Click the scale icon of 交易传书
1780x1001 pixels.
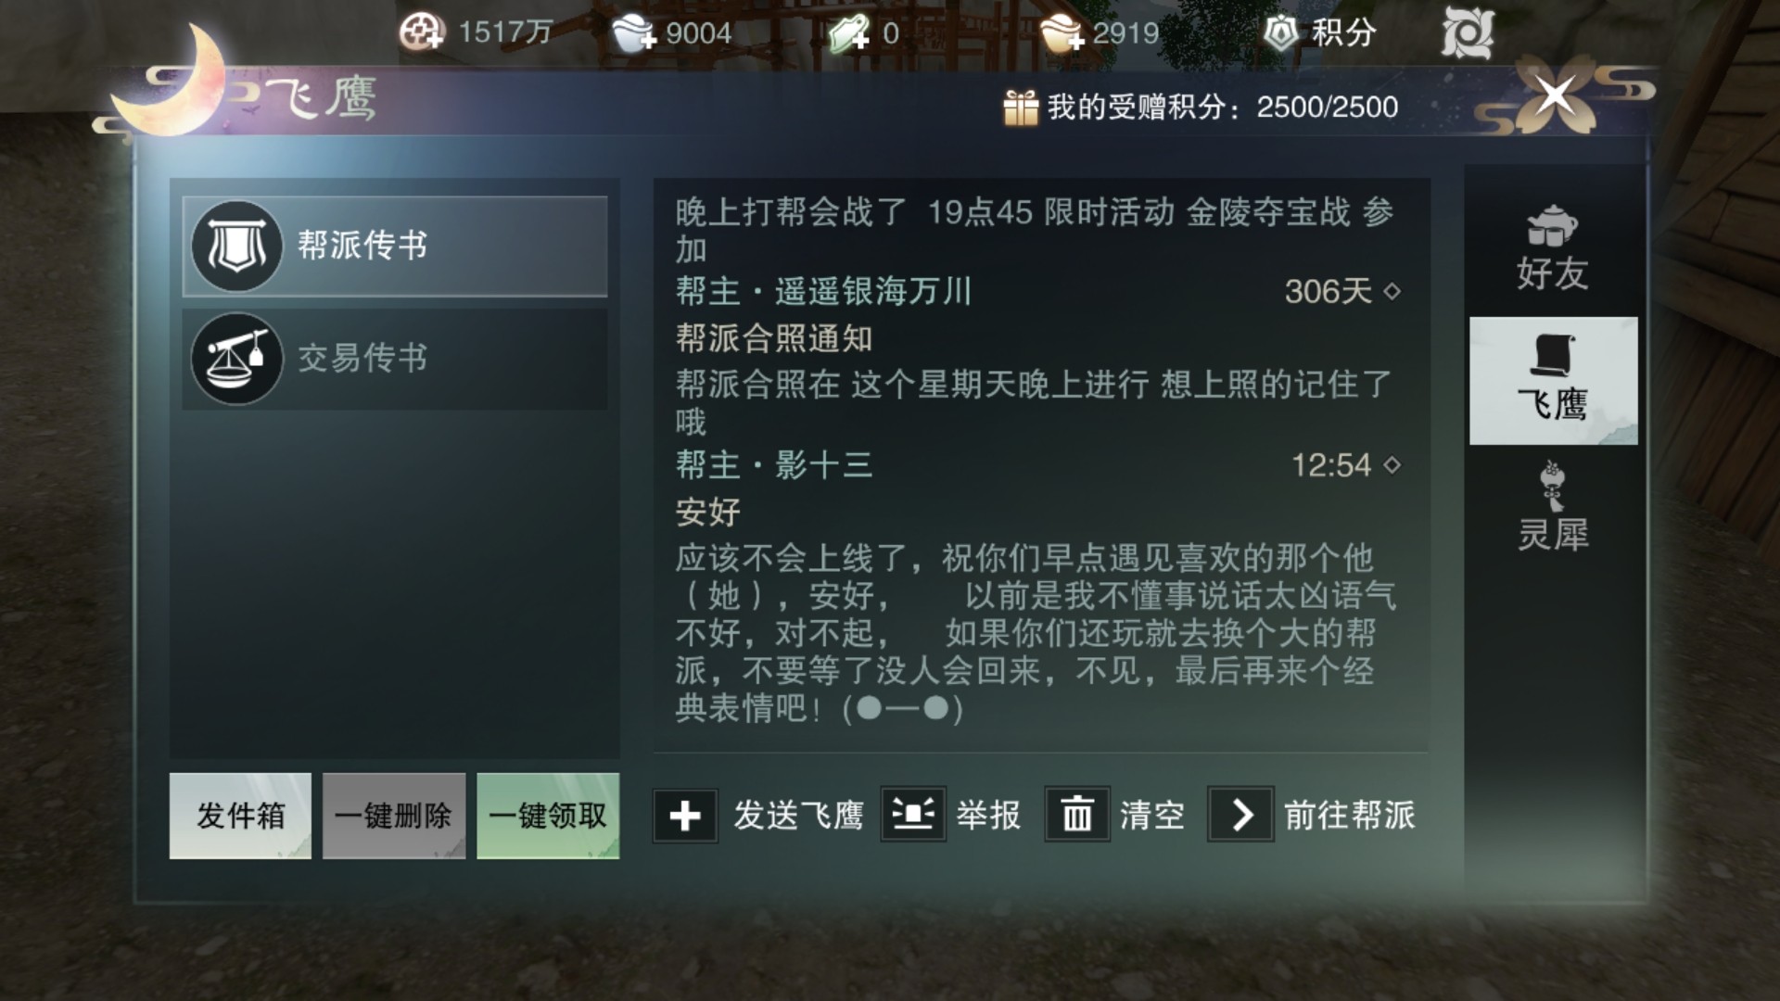pyautogui.click(x=236, y=359)
